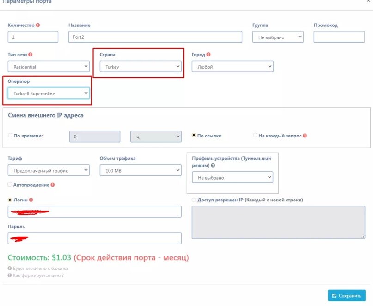Select the По времени radio option

pyautogui.click(x=10, y=135)
